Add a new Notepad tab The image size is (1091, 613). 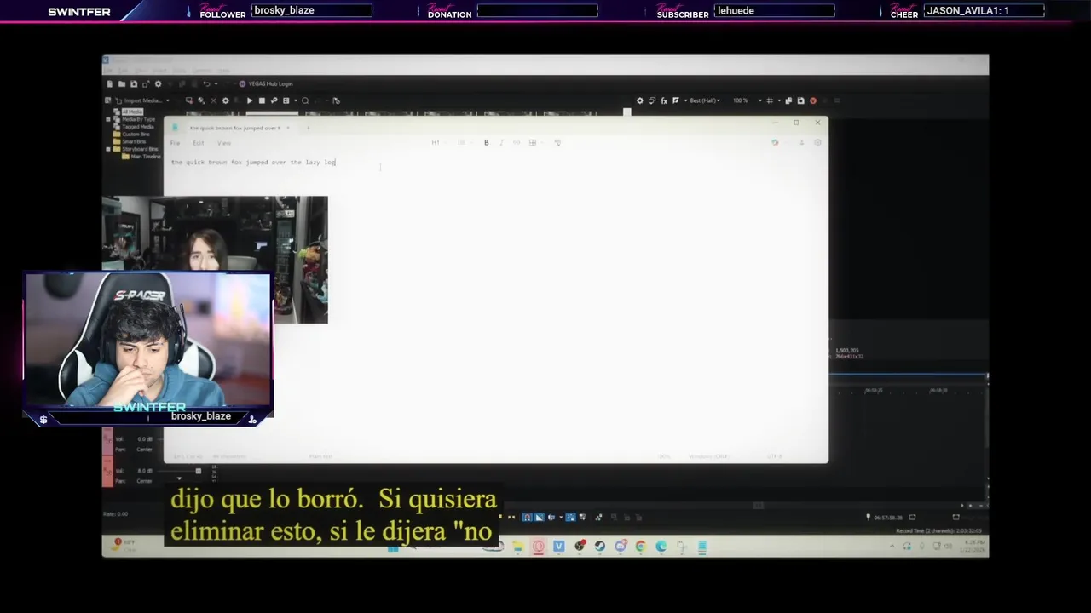pyautogui.click(x=308, y=128)
